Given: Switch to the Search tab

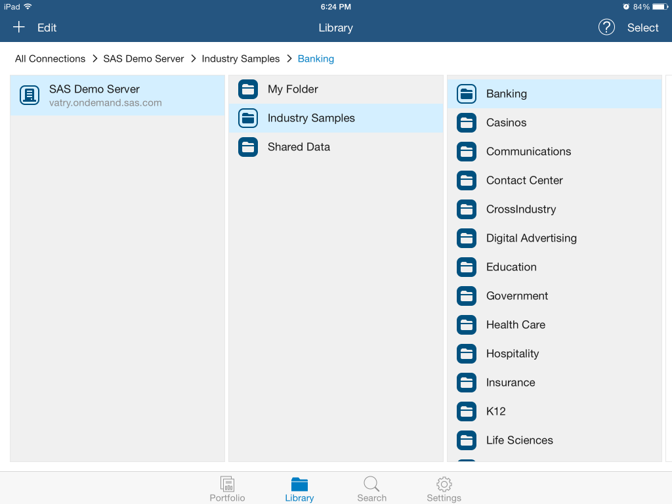Looking at the screenshot, I should pyautogui.click(x=371, y=489).
